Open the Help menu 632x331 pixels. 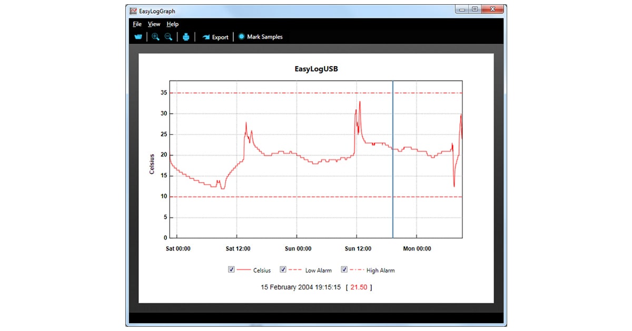(x=172, y=24)
